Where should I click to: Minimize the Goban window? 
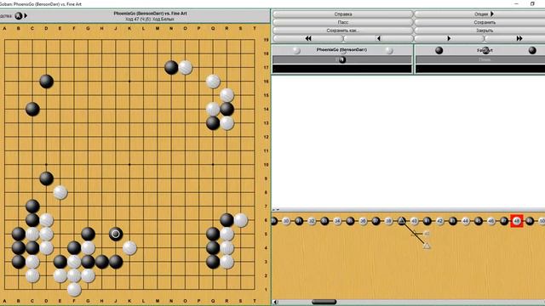click(x=516, y=3)
